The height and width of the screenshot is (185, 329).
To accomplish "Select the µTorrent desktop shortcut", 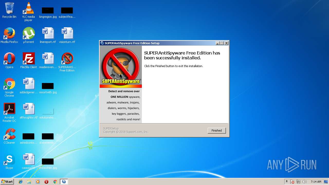I will tap(29, 35).
